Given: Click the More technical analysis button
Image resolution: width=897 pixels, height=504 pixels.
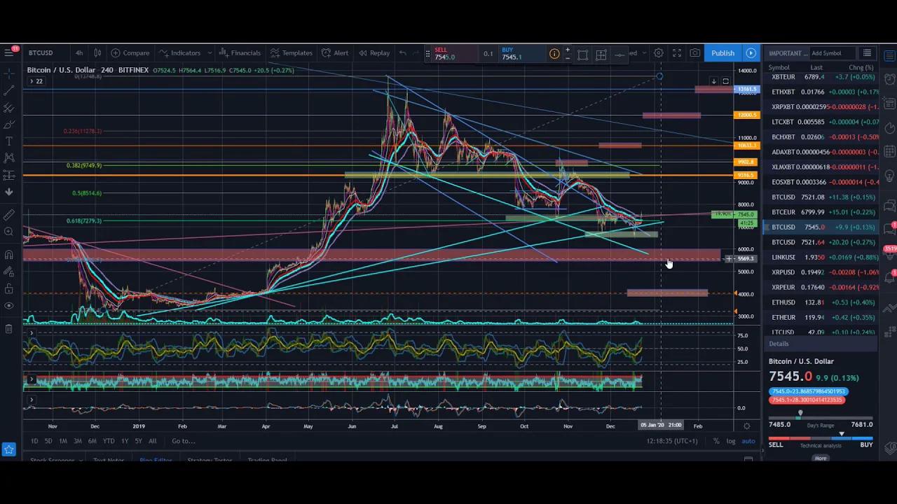Looking at the screenshot, I should point(821,458).
